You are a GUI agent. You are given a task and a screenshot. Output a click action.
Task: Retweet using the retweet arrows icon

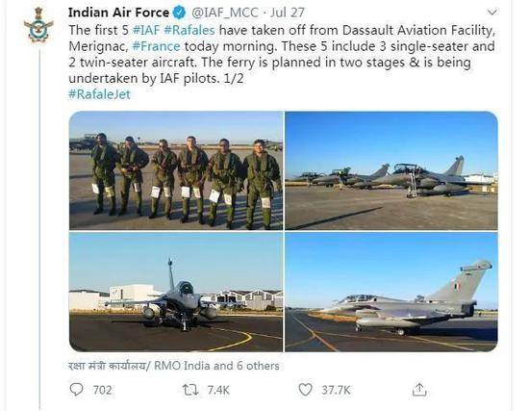click(x=190, y=390)
